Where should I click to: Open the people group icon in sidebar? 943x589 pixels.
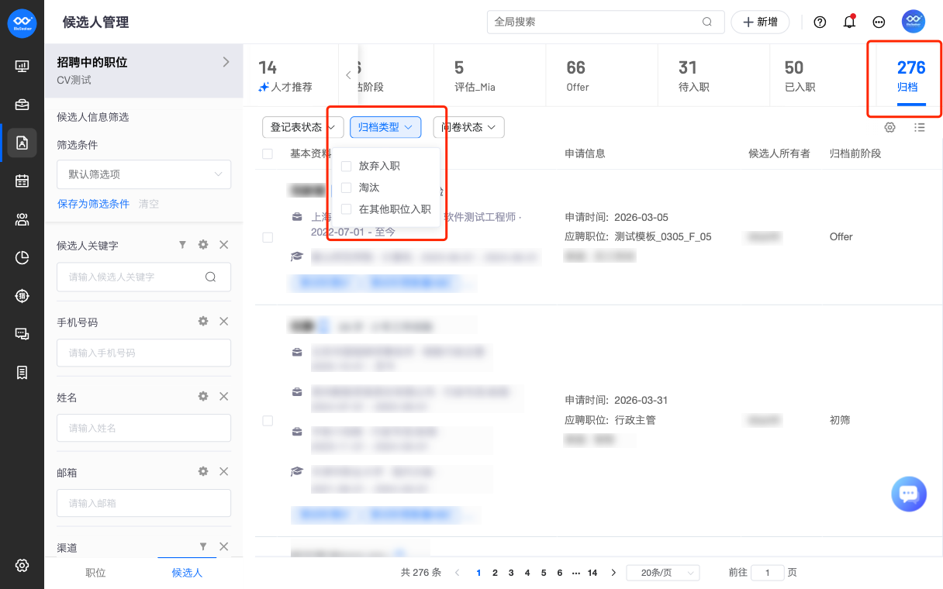click(22, 219)
